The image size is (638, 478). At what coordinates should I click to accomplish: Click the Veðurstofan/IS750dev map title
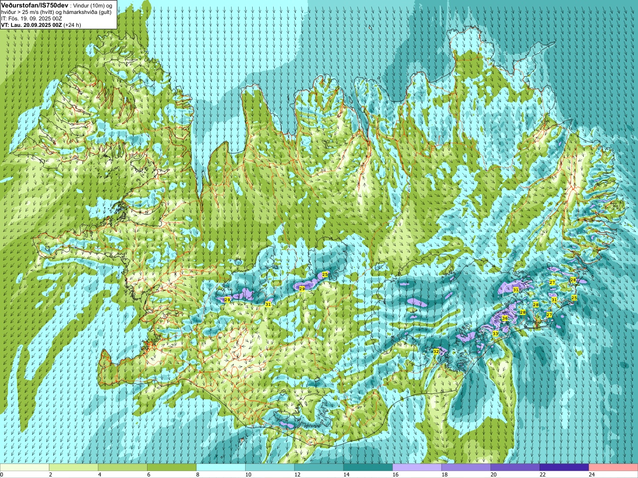coord(35,4)
